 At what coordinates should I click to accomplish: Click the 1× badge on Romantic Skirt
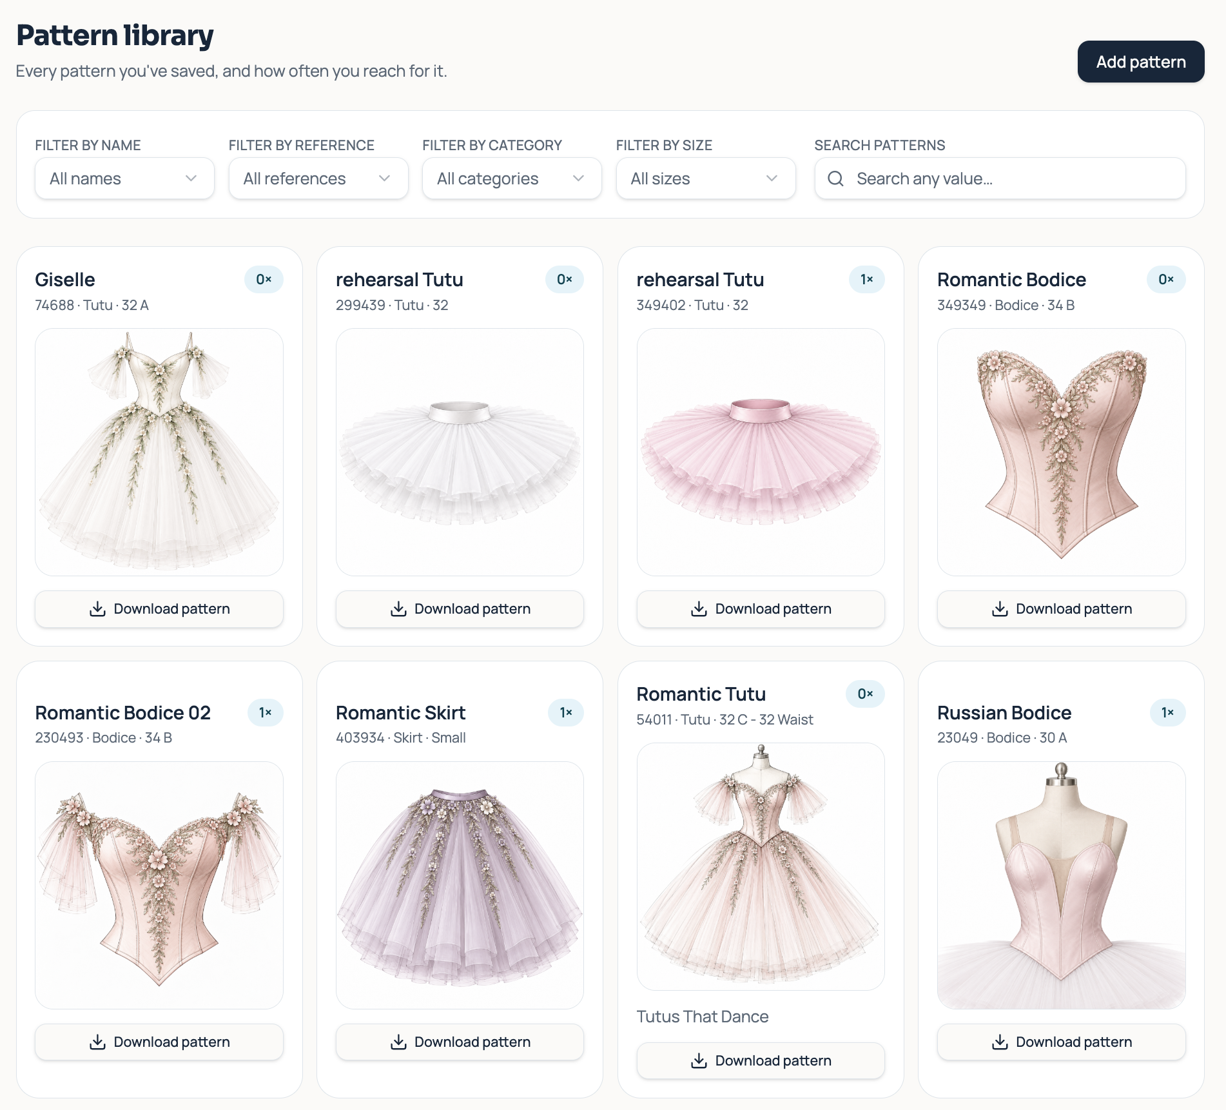pyautogui.click(x=566, y=713)
